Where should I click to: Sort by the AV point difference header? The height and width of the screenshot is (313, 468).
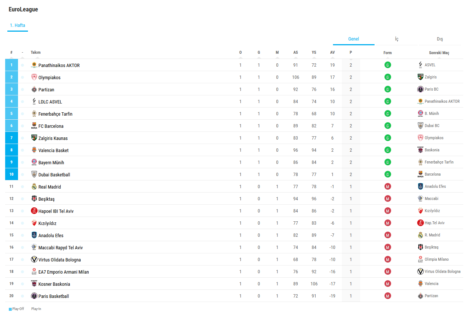(332, 53)
